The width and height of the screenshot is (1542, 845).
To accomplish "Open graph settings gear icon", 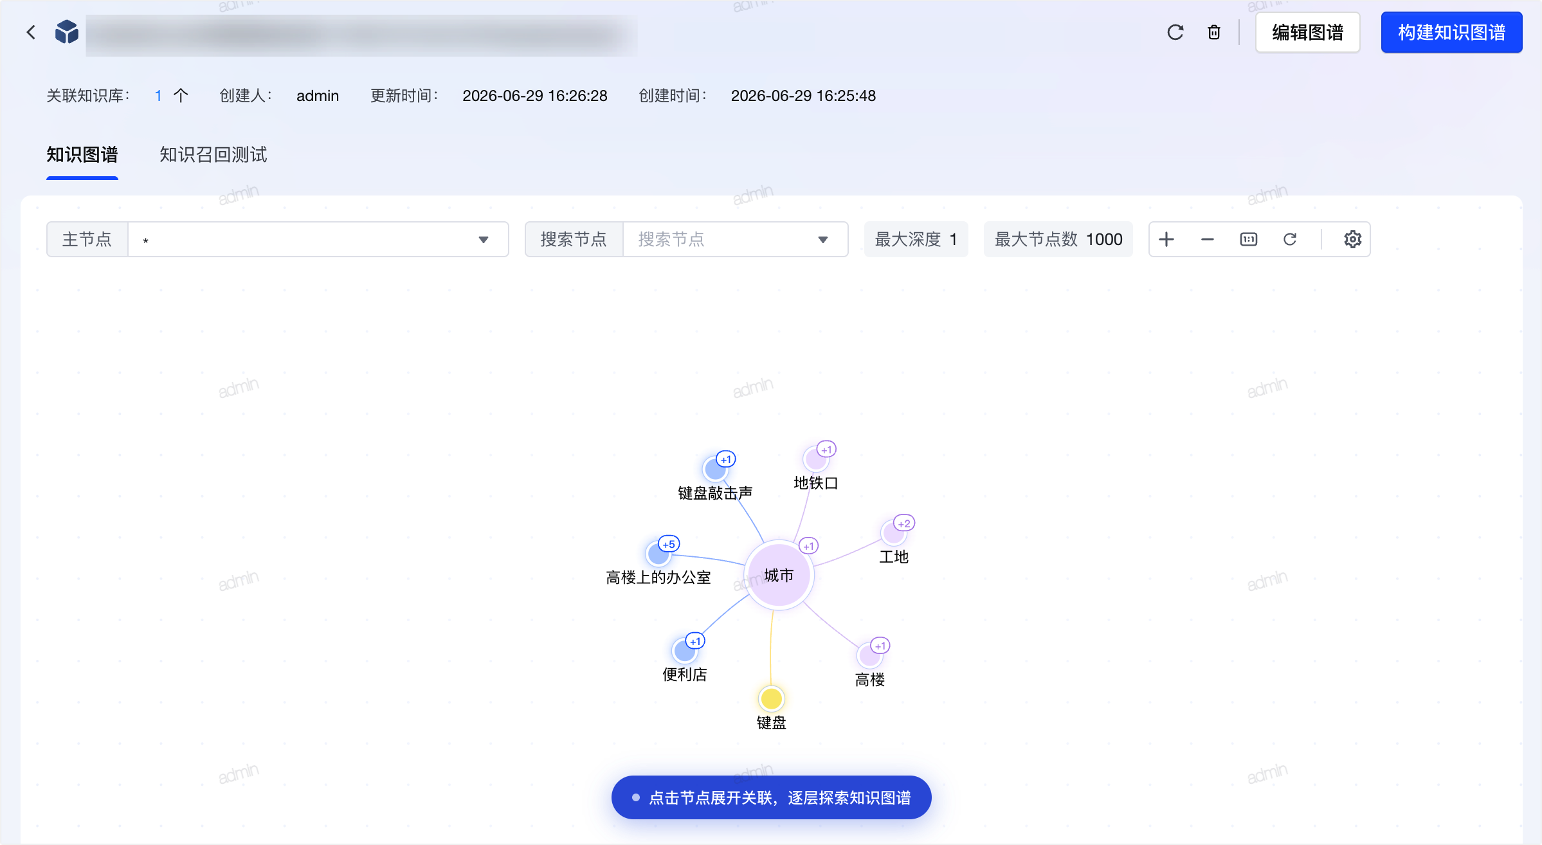I will point(1352,239).
